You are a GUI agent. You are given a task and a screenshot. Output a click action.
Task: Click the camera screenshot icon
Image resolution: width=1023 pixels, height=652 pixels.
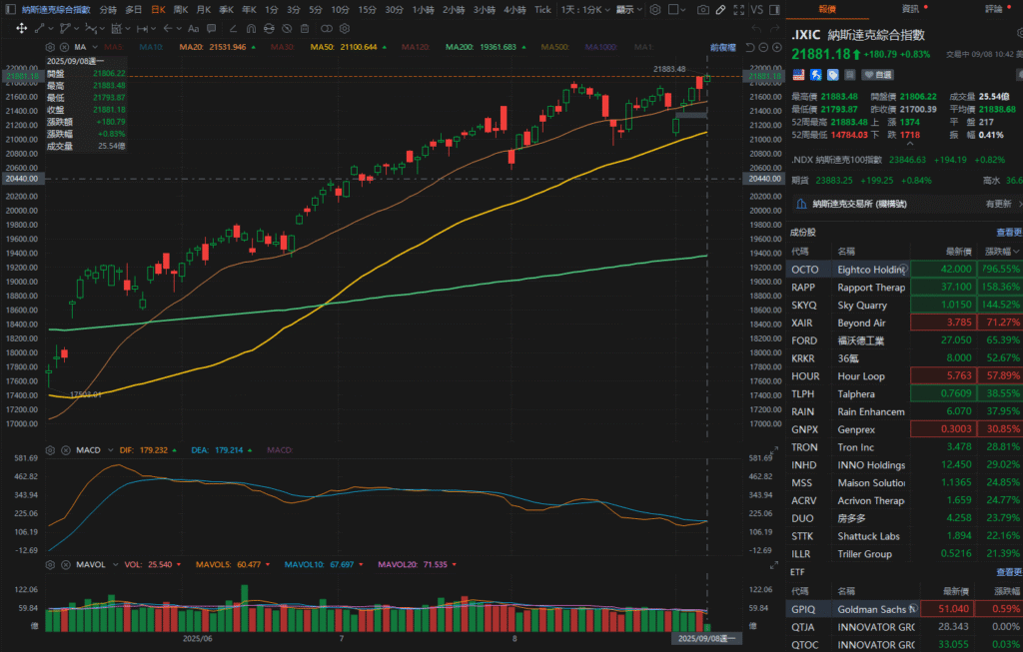[702, 9]
